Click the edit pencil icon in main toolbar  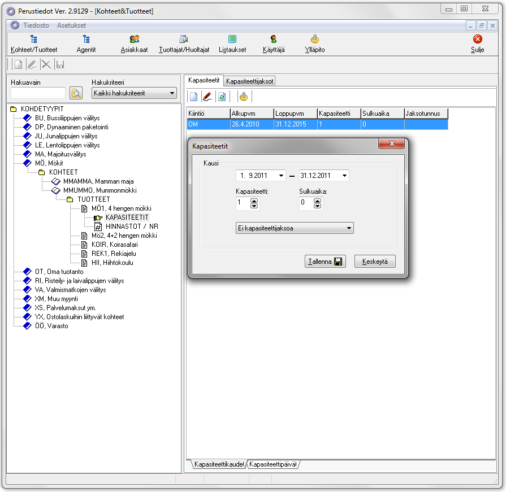coord(32,64)
